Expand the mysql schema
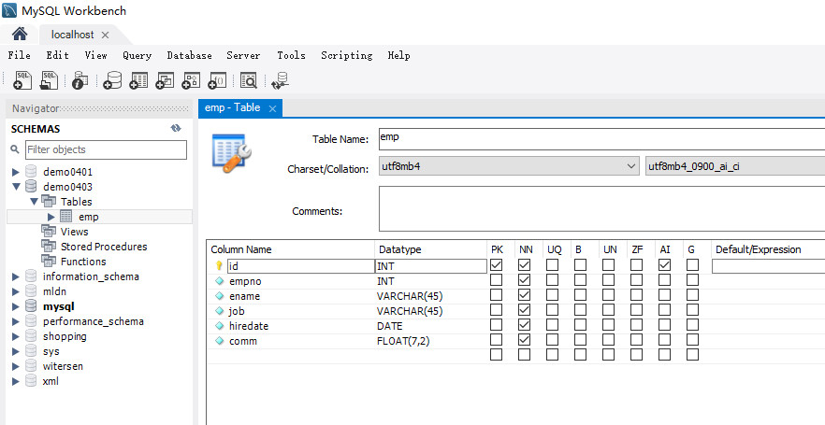This screenshot has width=825, height=425. (x=16, y=306)
